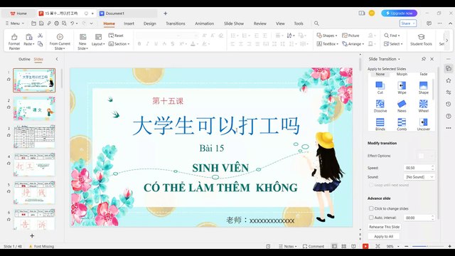
Task: Collapse the slide thumbnail panel chevron
Action: point(57,59)
